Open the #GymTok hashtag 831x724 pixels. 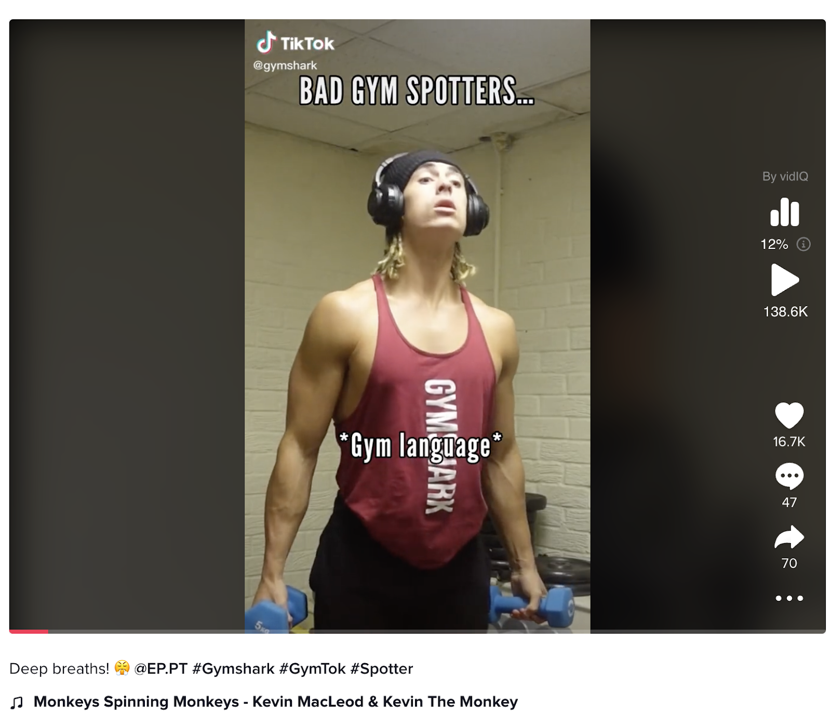(x=312, y=668)
